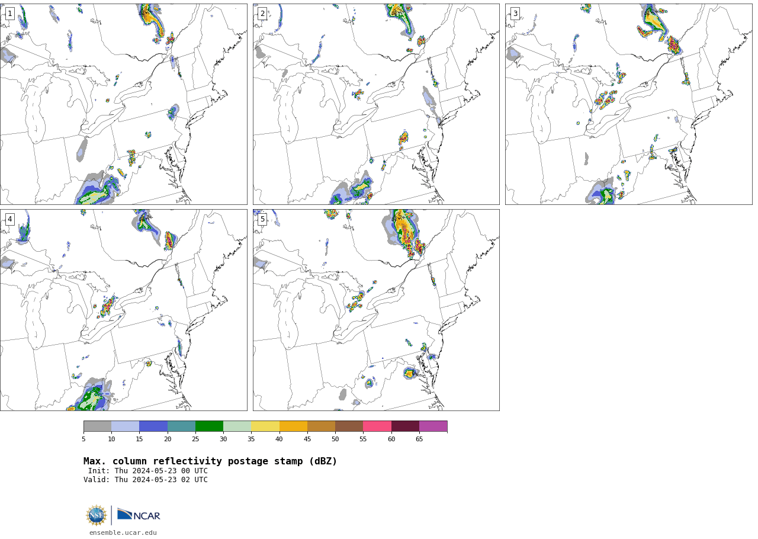Image resolution: width=758 pixels, height=539 pixels.
Task: Click the ensemble.ucar.edu link text
Action: [x=123, y=532]
